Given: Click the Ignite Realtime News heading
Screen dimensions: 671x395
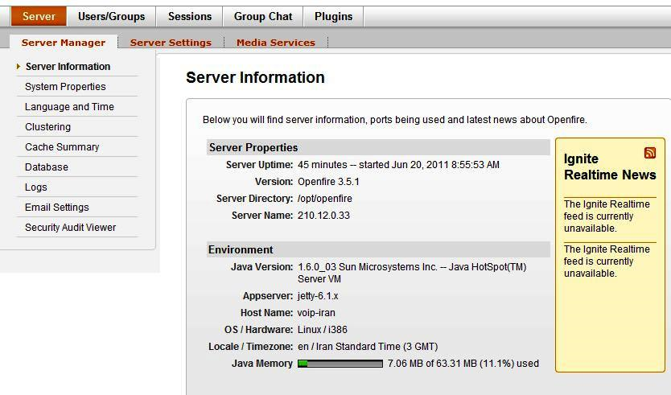Looking at the screenshot, I should [x=610, y=167].
